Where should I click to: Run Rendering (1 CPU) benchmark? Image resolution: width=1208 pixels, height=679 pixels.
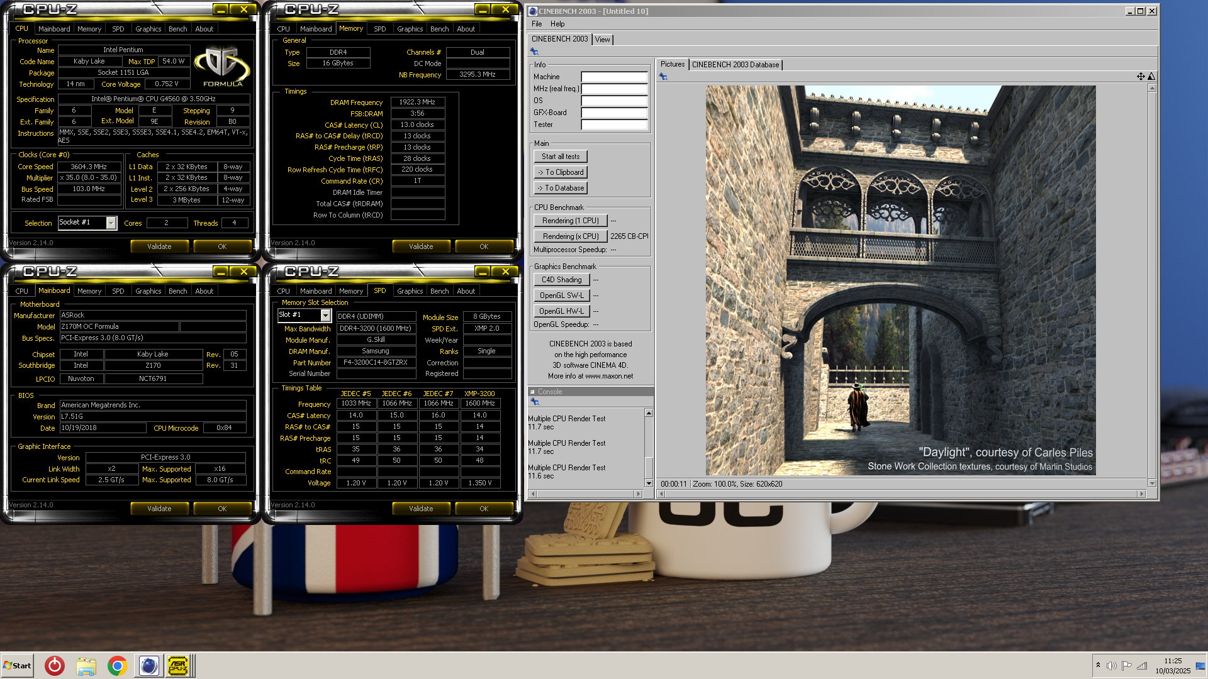(x=570, y=221)
